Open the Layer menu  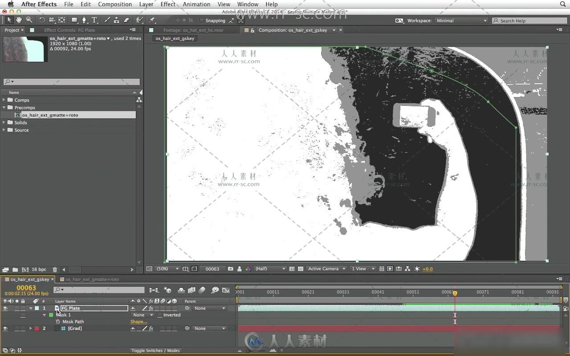point(146,4)
